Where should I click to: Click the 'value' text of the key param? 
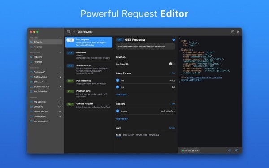tap(173, 80)
